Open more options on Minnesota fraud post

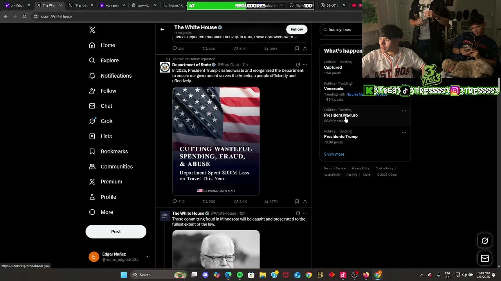tap(305, 213)
